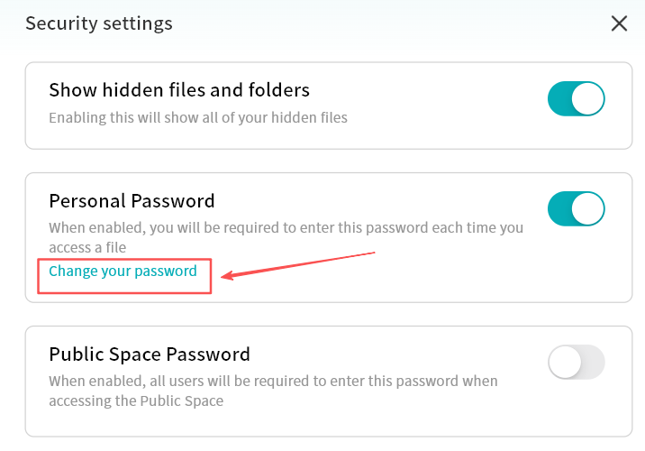Turn off the Personal Password switch
The image size is (645, 451).
pyautogui.click(x=576, y=208)
